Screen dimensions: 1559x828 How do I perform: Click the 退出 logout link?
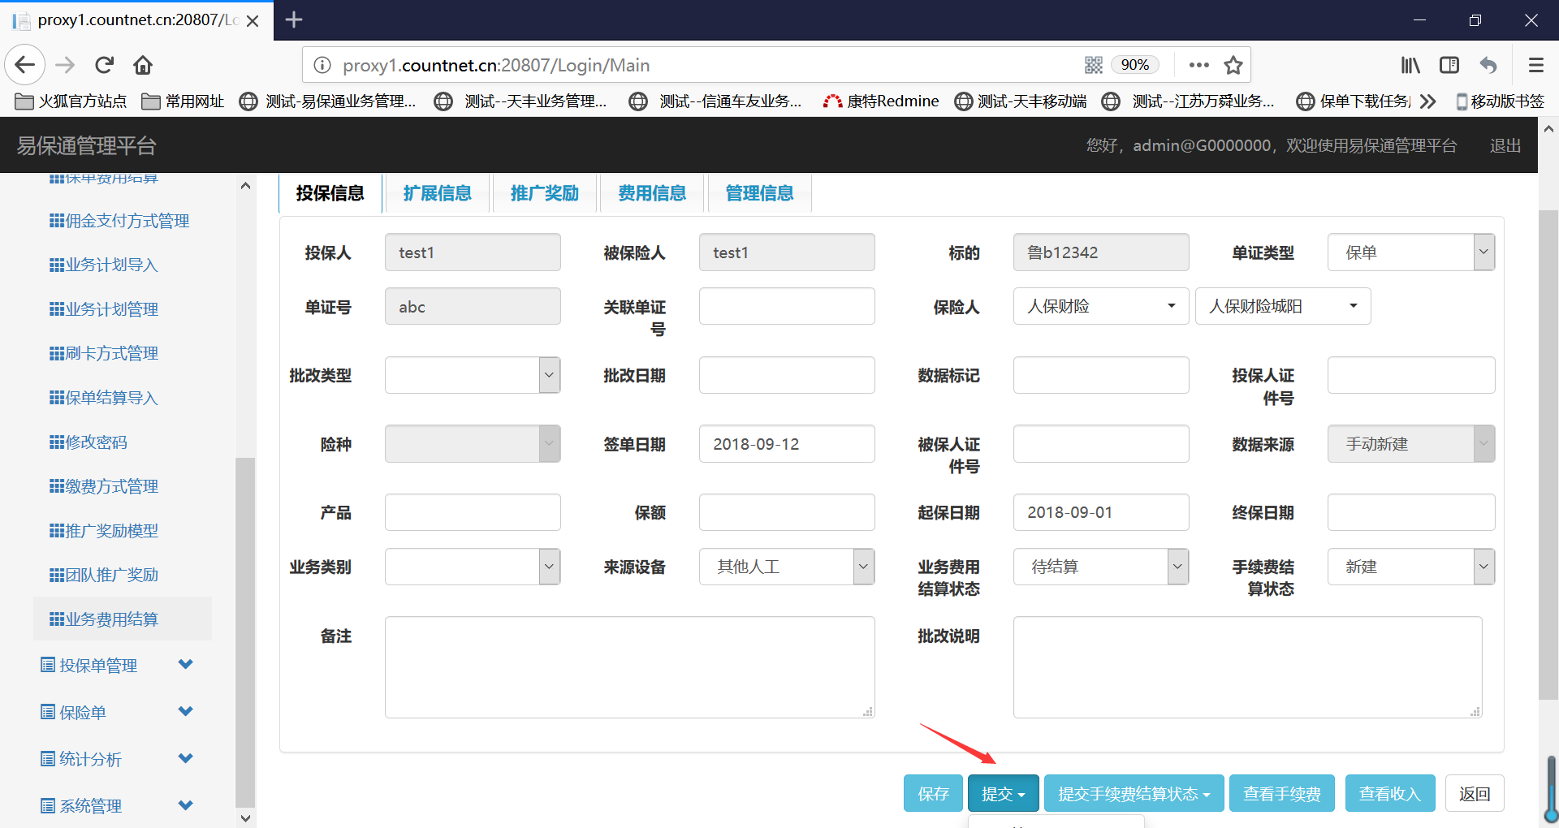[x=1505, y=145]
